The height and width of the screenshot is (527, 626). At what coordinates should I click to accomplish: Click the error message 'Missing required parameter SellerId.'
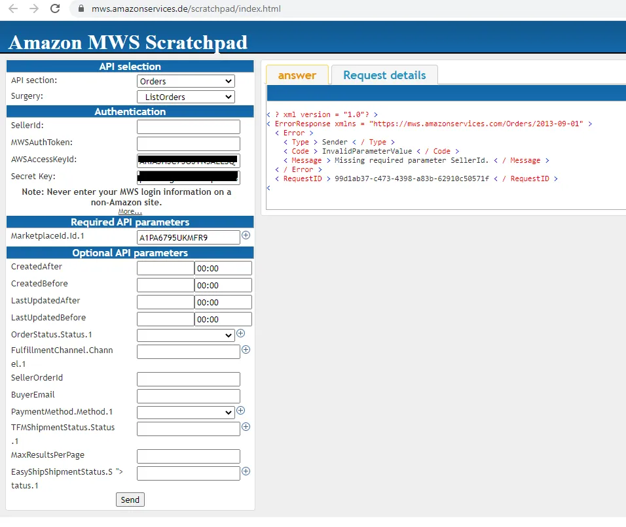pos(412,160)
